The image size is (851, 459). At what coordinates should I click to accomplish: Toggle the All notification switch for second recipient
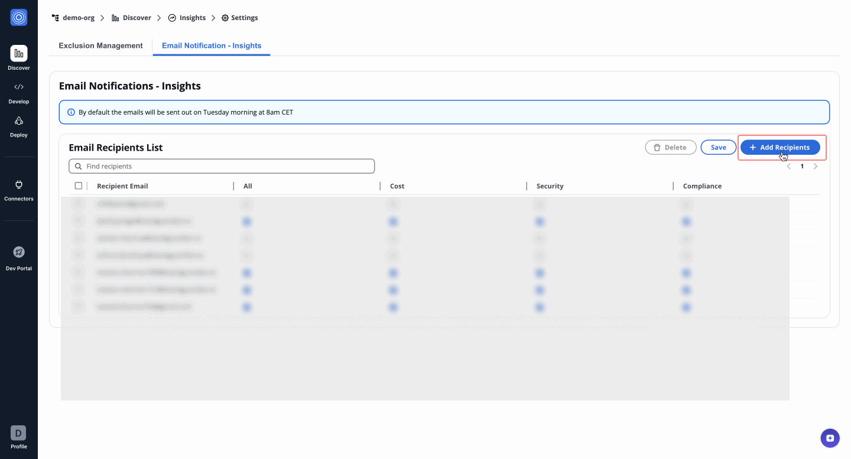click(247, 222)
